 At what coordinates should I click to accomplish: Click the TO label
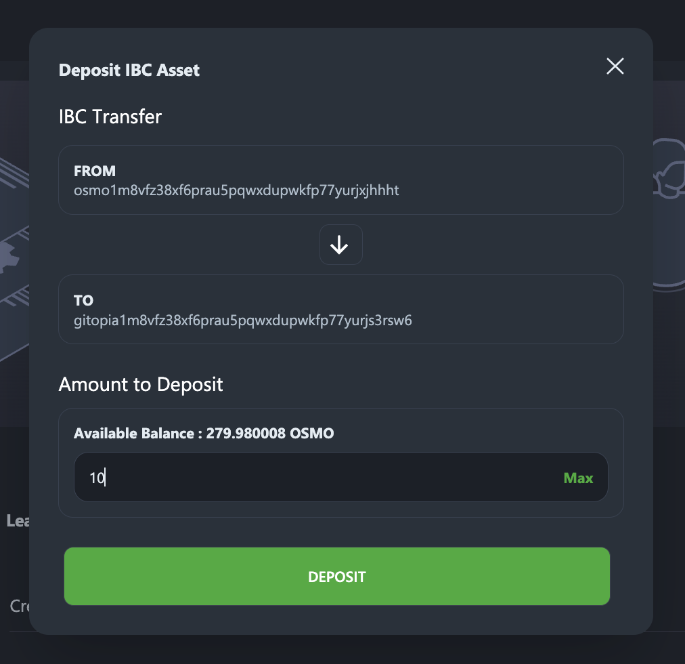[84, 300]
